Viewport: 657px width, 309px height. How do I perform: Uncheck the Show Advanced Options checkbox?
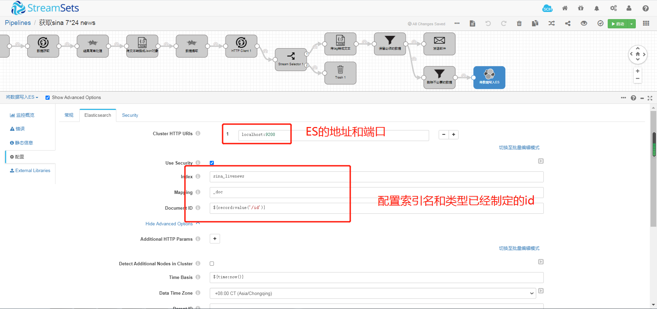[x=48, y=97]
